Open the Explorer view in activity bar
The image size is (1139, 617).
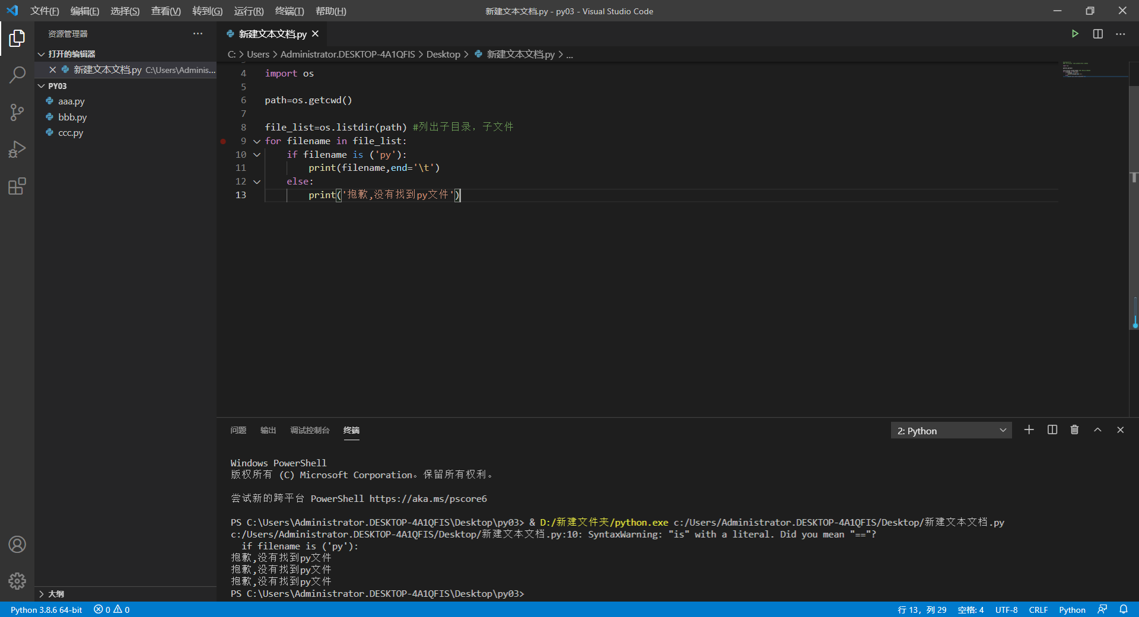(x=17, y=39)
